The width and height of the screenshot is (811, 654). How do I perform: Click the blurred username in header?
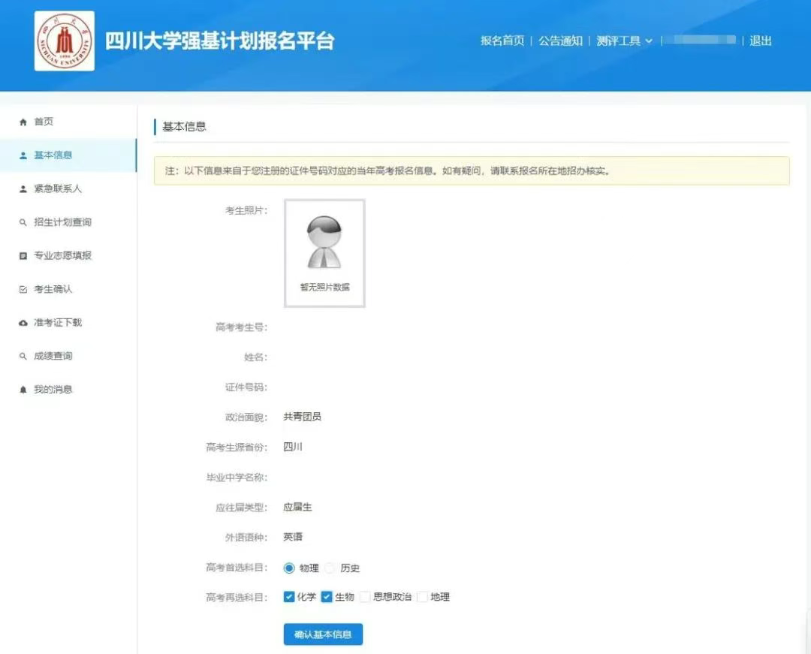point(701,40)
